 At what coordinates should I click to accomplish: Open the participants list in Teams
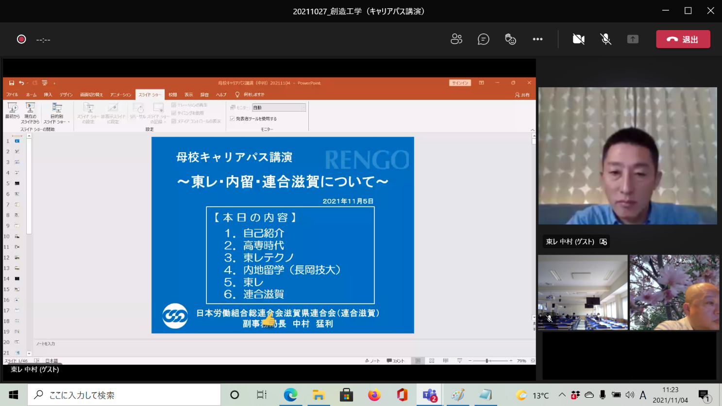(x=456, y=39)
